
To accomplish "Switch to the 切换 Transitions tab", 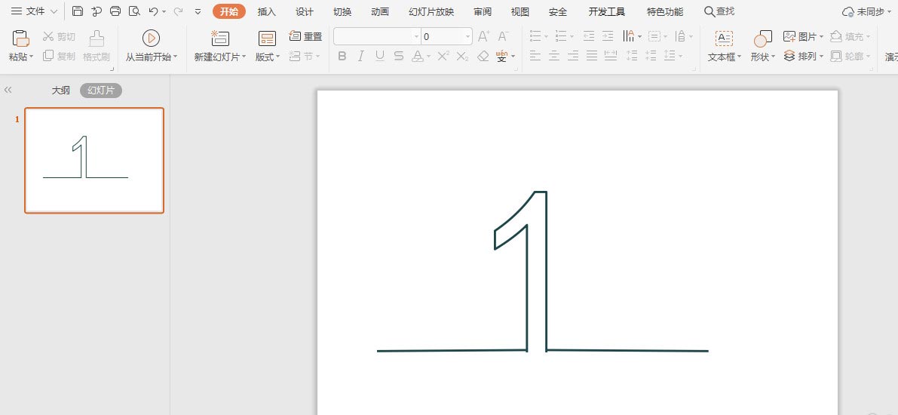I will click(x=342, y=11).
